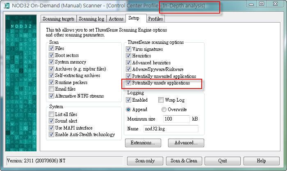
Task: Open the Profiles tab
Action: 155,19
